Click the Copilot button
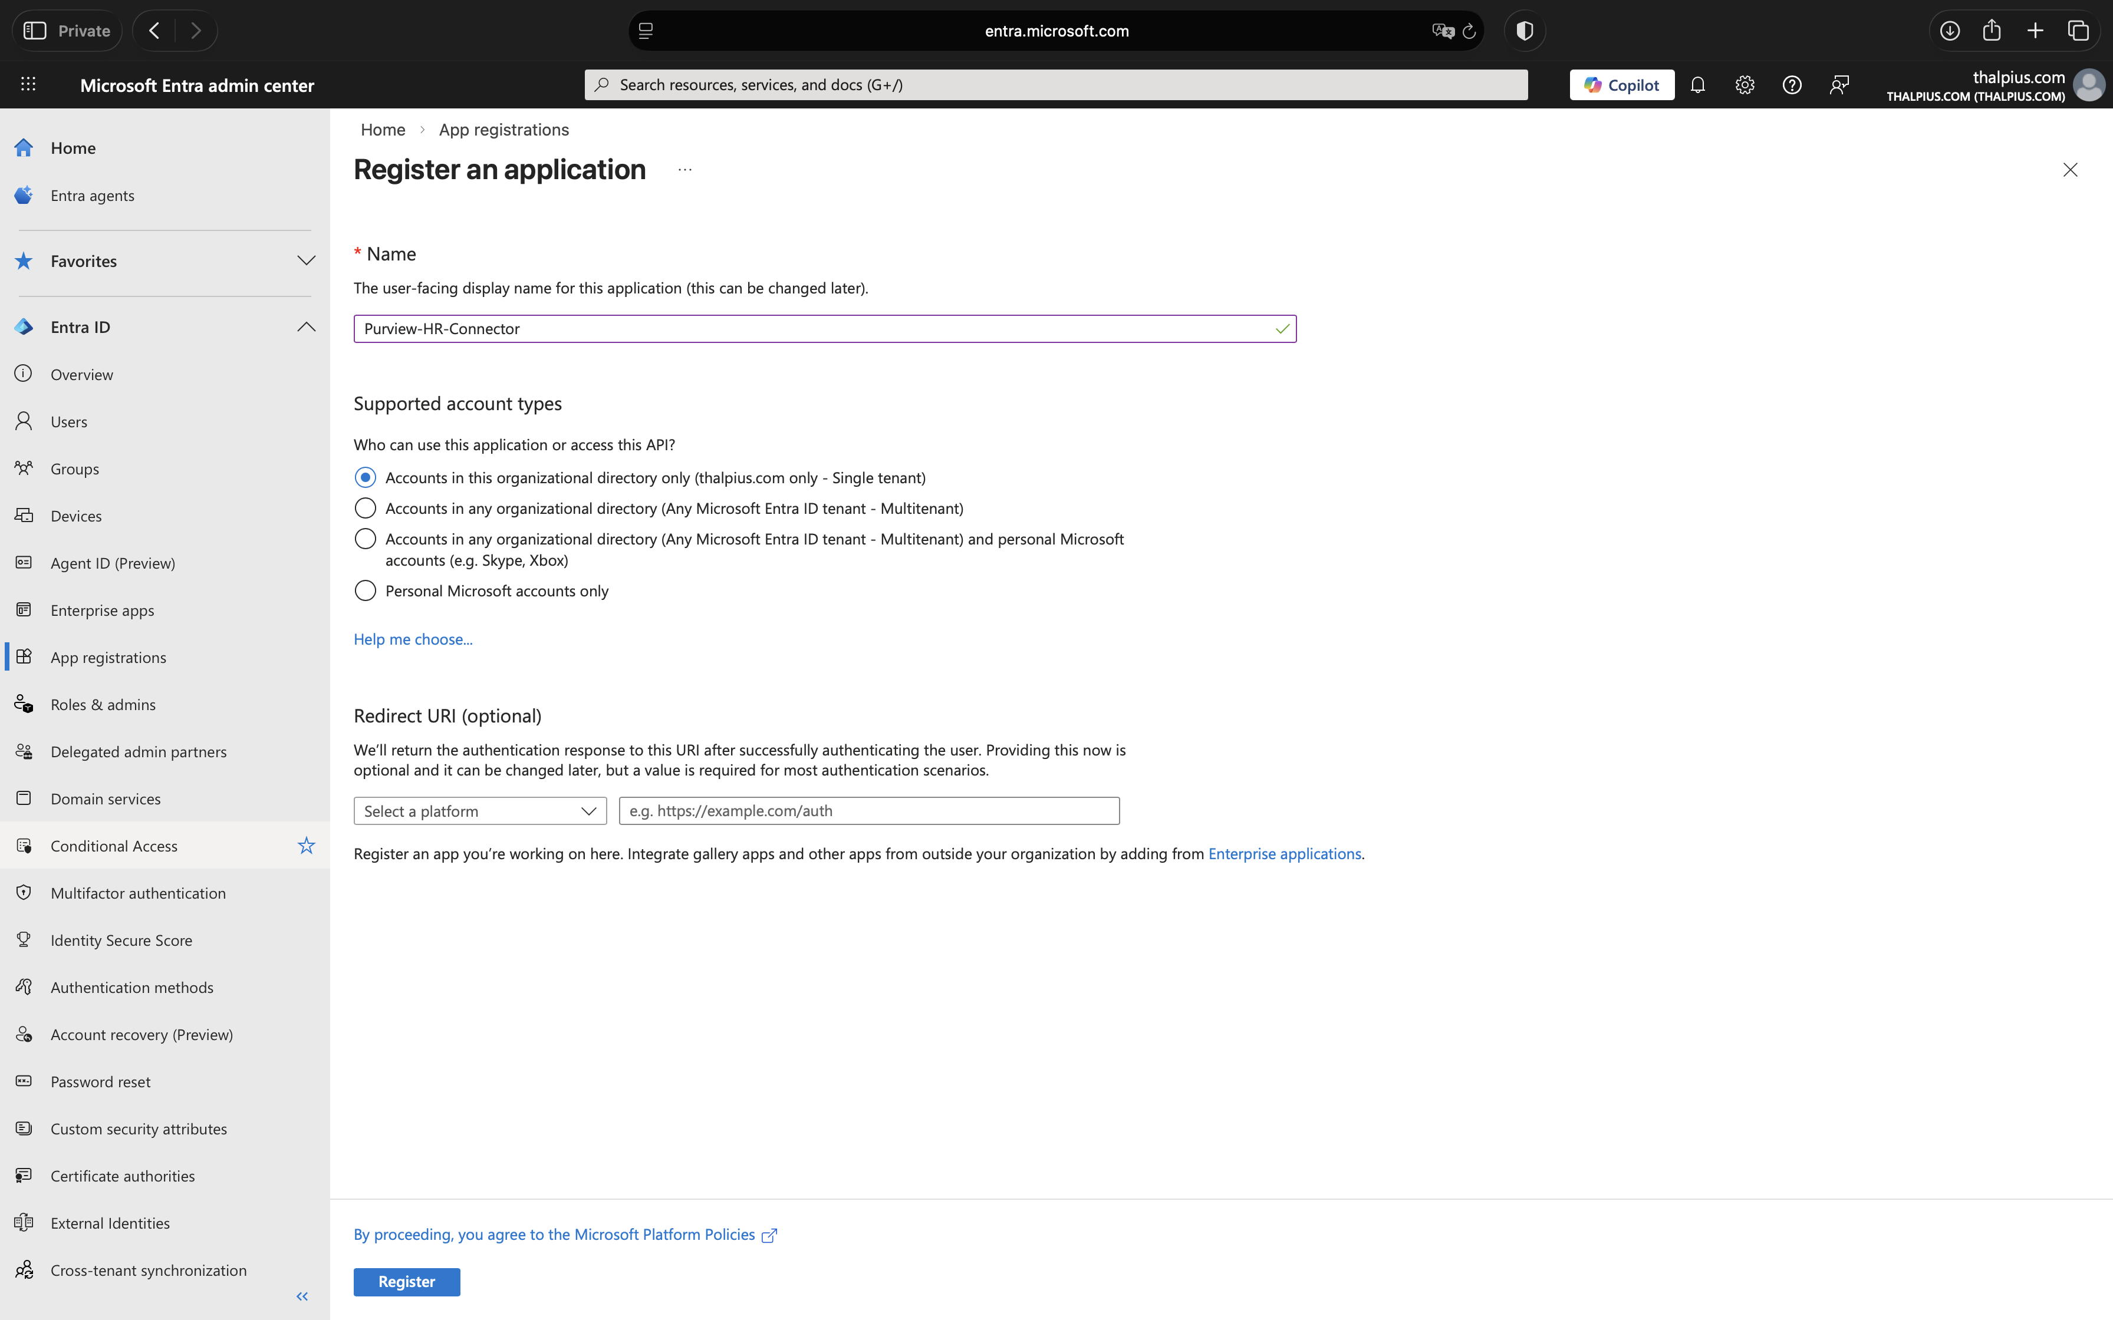Image resolution: width=2113 pixels, height=1320 pixels. (1621, 85)
